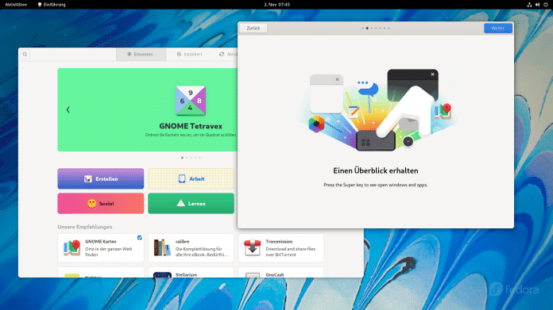The height and width of the screenshot is (310, 553).
Task: Click the blue Weiter button
Action: click(x=498, y=29)
